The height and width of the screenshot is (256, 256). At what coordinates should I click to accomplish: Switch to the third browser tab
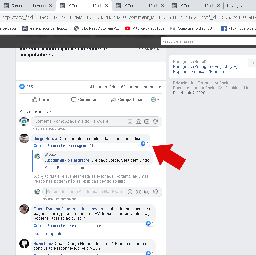pyautogui.click(x=140, y=6)
